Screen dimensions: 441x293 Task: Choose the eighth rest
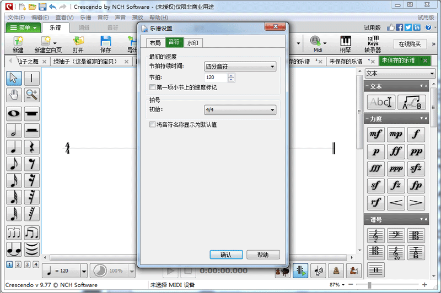(x=31, y=164)
